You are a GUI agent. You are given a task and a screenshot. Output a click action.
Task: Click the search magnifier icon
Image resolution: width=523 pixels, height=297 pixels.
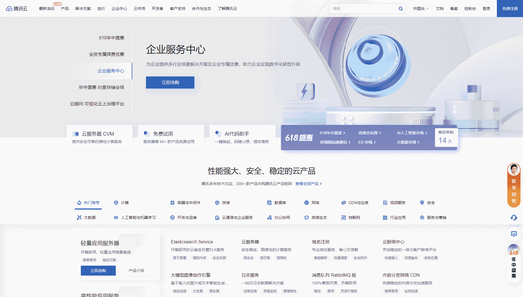[401, 9]
